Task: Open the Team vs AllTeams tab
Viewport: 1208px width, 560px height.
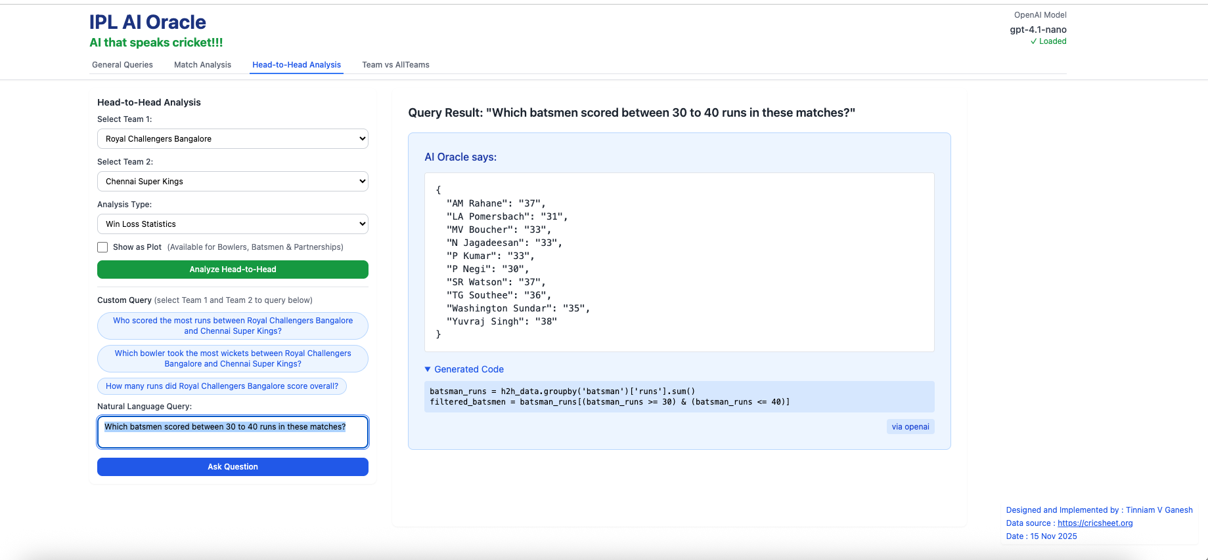Action: (x=395, y=65)
